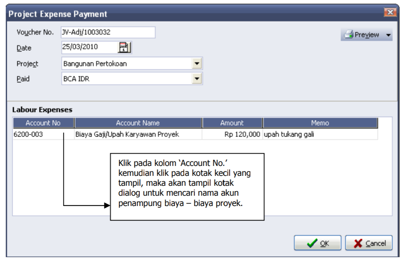Click the BCA IDR paid field
The width and height of the screenshot is (405, 264).
point(126,79)
